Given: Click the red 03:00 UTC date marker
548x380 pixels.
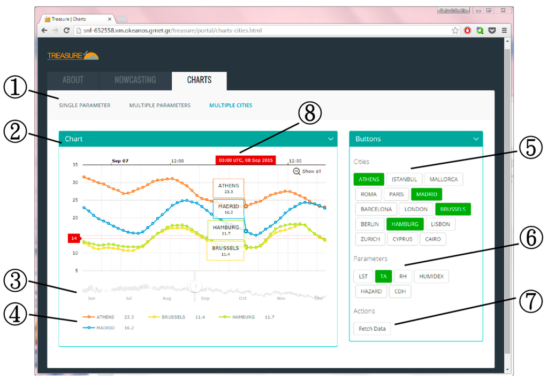Looking at the screenshot, I should click(246, 161).
